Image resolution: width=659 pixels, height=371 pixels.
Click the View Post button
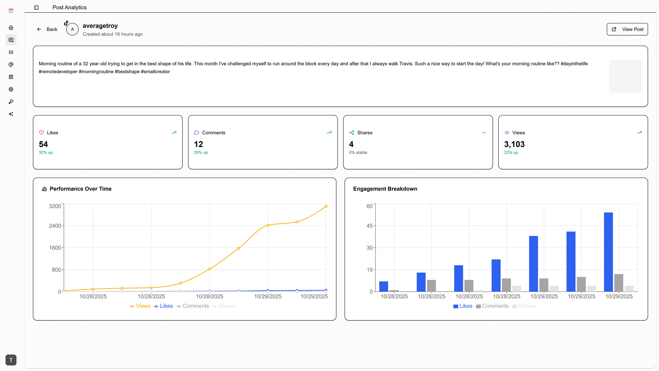click(x=627, y=29)
